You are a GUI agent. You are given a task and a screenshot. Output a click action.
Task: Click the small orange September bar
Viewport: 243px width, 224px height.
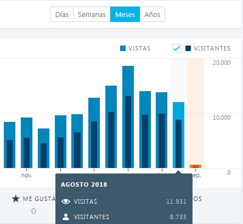195,166
